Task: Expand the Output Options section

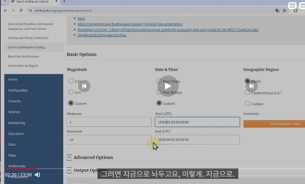Action: [69, 170]
